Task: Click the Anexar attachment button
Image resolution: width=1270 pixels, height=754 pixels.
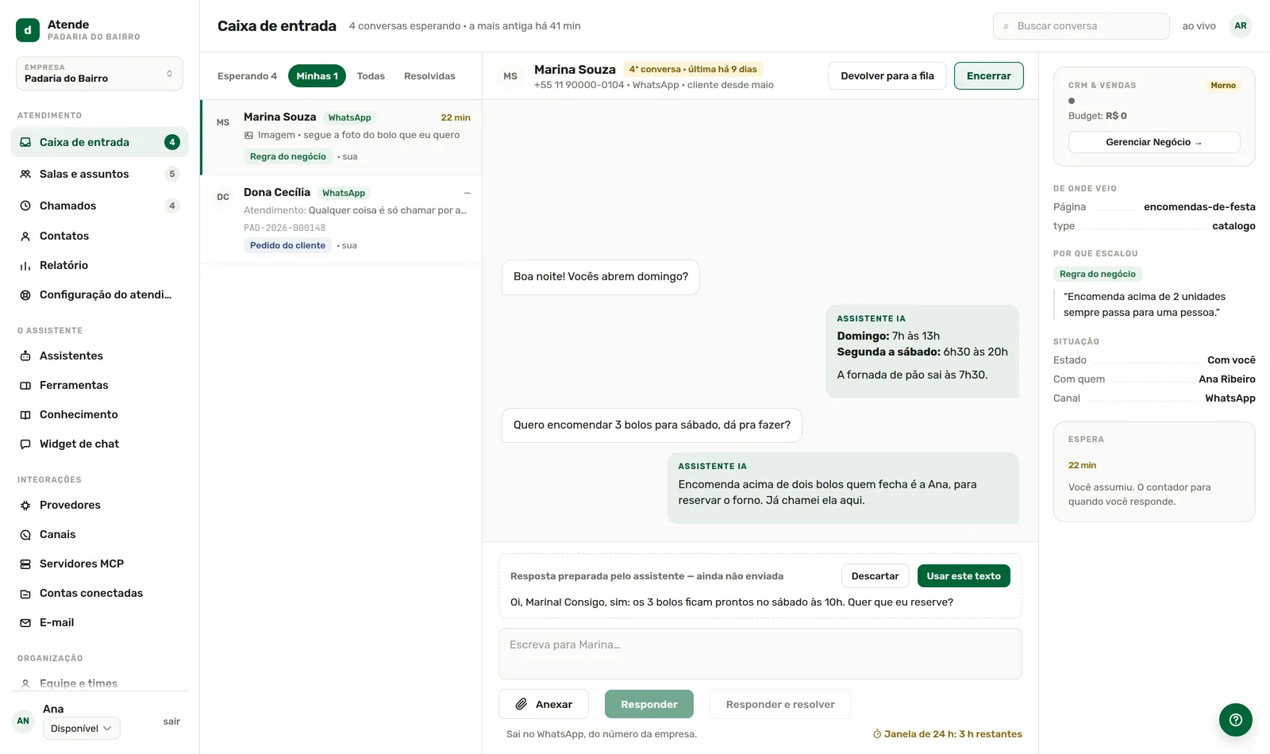Action: pos(544,704)
